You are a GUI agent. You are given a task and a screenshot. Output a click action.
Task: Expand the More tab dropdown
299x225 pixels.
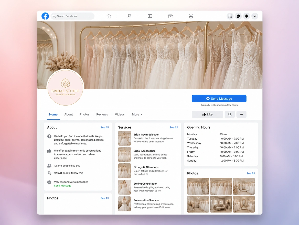tap(137, 114)
